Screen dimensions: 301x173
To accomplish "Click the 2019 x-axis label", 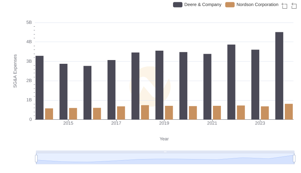I will (164, 123).
